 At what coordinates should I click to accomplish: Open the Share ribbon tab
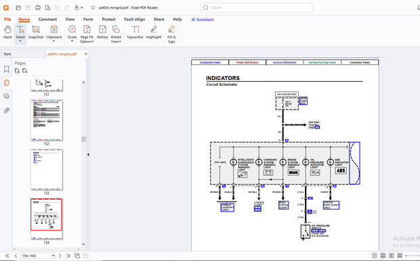(x=159, y=19)
